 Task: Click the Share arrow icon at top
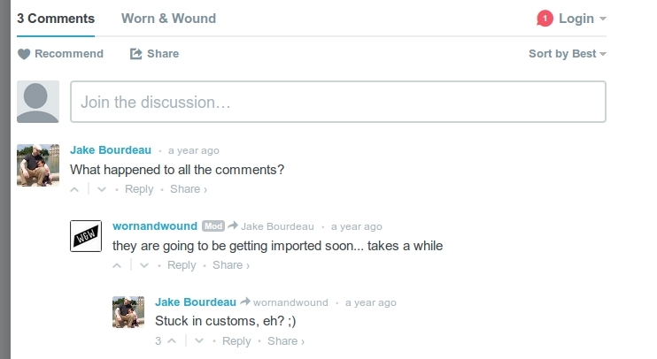pos(136,54)
